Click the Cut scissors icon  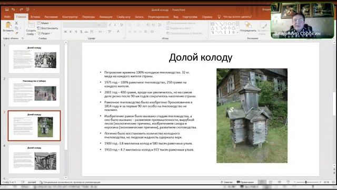coord(16,23)
